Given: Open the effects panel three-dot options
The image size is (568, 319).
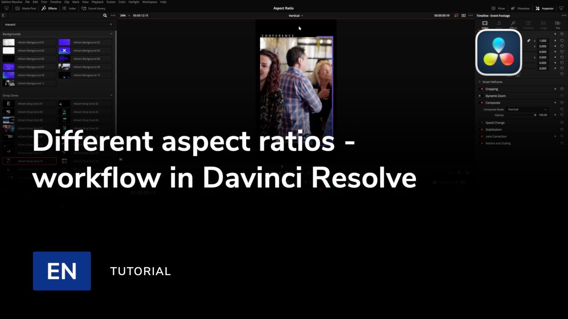Looking at the screenshot, I should (x=113, y=16).
